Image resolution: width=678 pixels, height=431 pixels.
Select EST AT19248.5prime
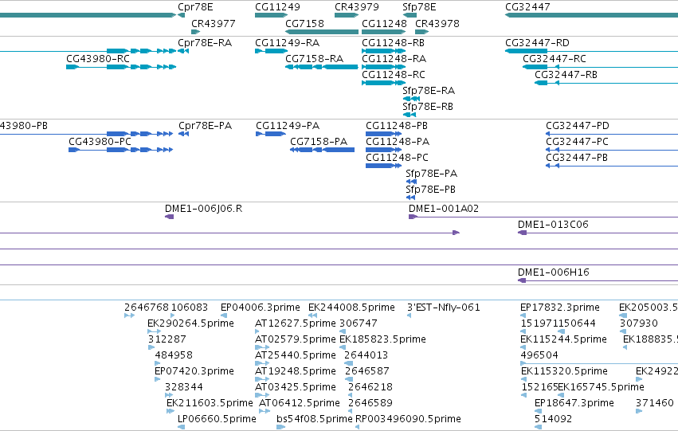296,371
